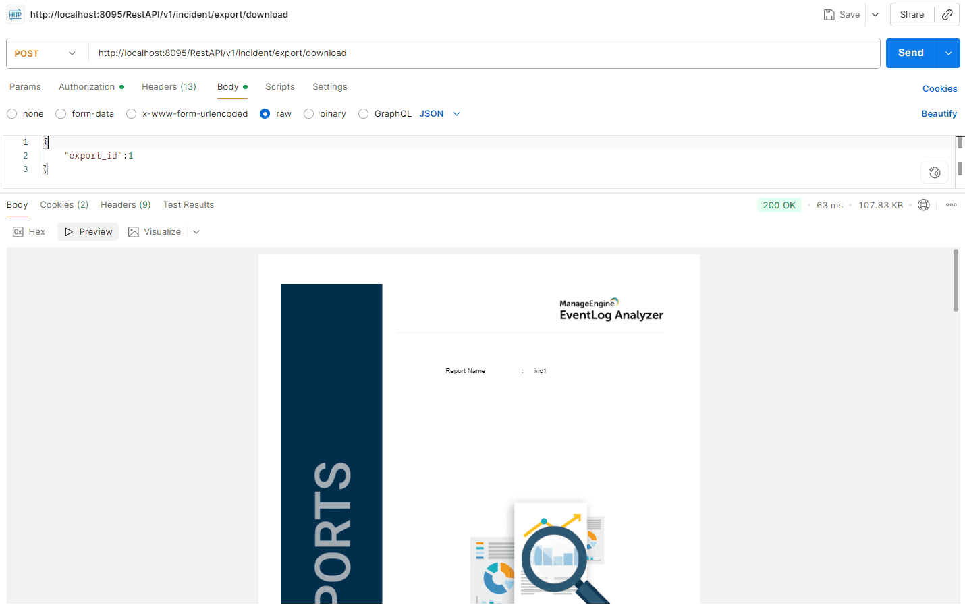Click the HTTP request icon in the header
Viewport: 965px width, 605px height.
(15, 14)
